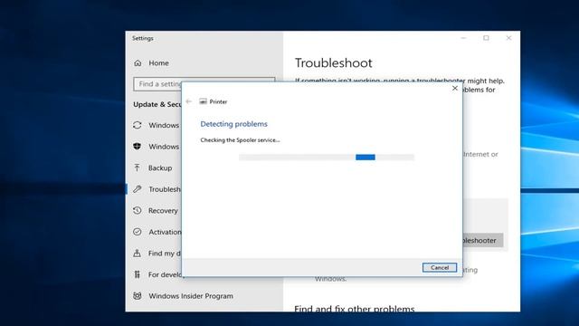This screenshot has height=326, width=579.
Task: Open the Activation settings page
Action: coord(165,232)
